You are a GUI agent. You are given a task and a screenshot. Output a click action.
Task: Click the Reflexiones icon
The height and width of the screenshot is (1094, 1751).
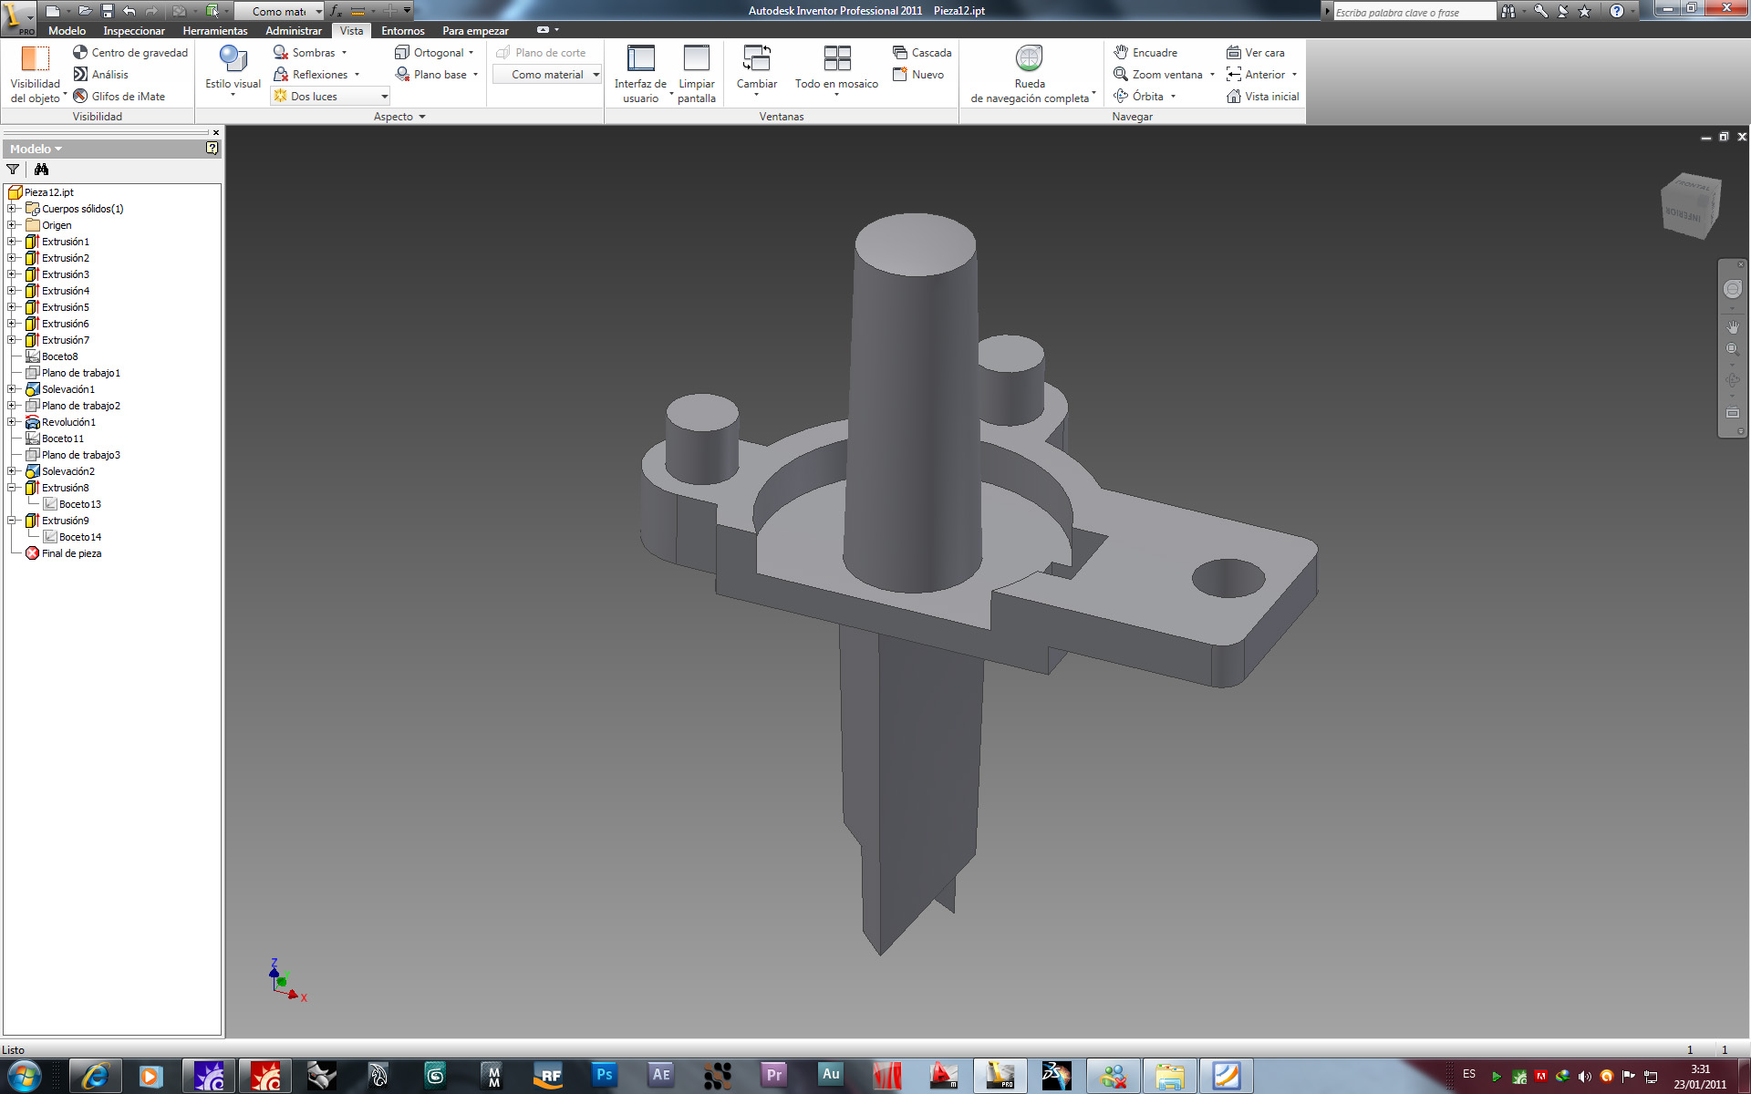281,75
